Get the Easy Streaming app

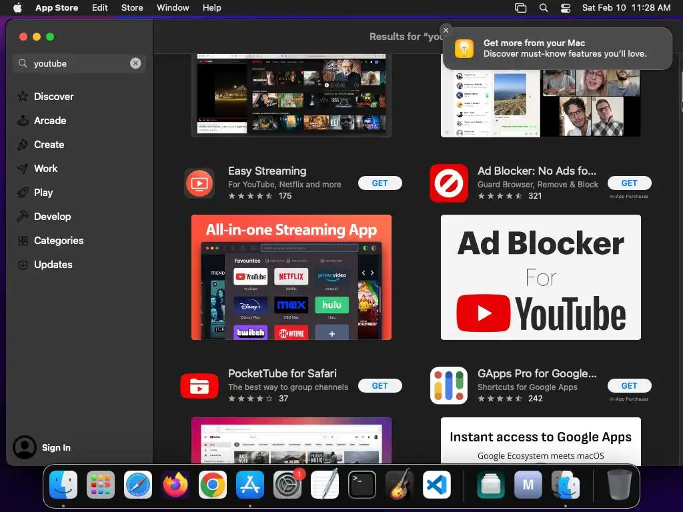tap(380, 183)
